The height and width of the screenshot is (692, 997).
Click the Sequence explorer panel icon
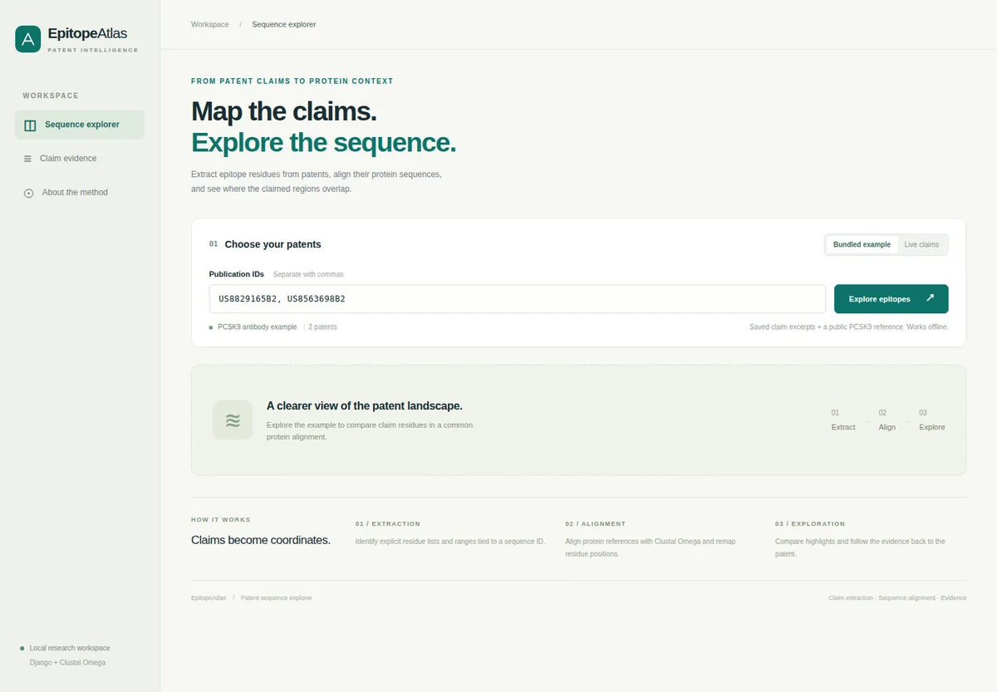(x=30, y=125)
